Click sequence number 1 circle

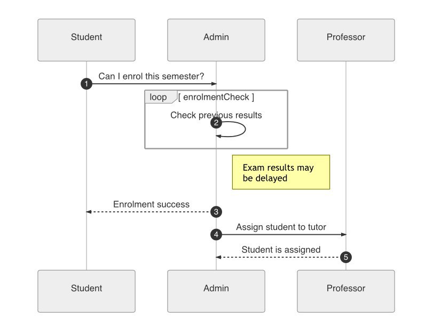pyautogui.click(x=86, y=84)
